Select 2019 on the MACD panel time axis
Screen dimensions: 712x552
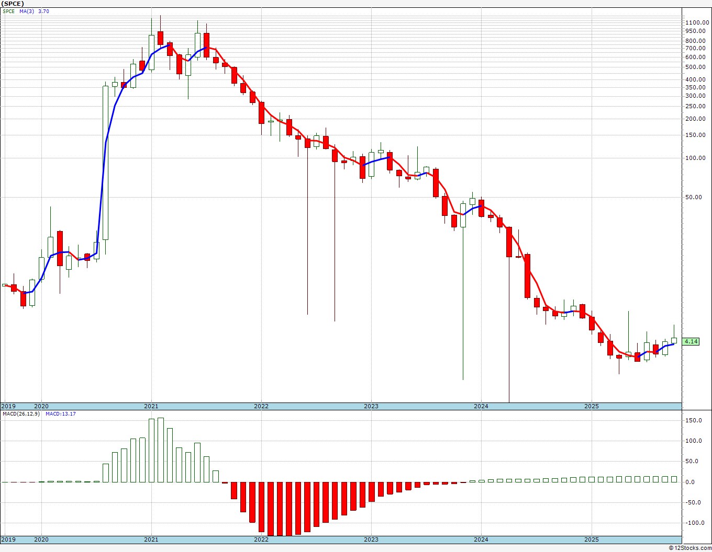[x=8, y=539]
